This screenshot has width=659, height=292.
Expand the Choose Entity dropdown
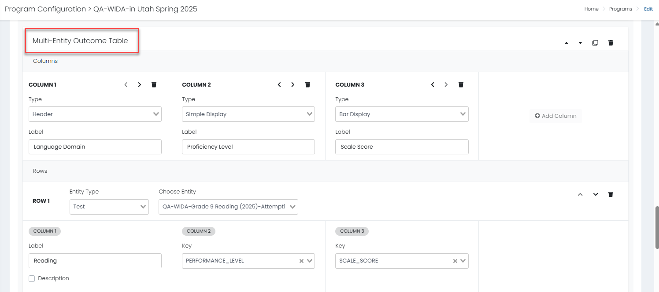228,207
